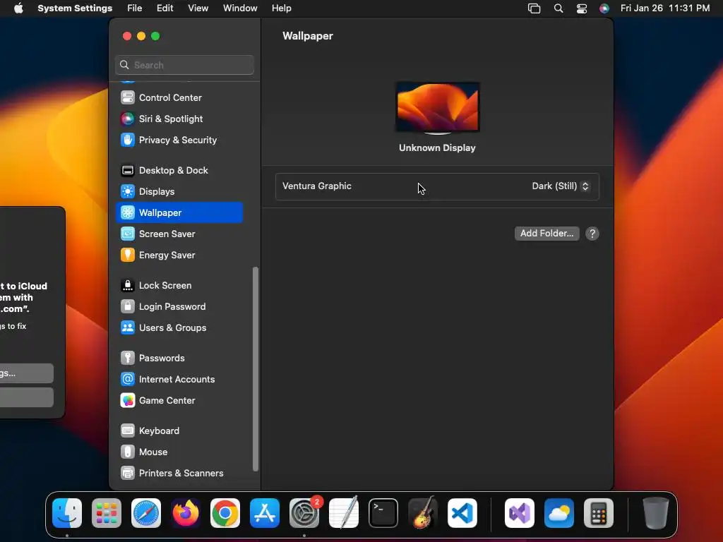Screen dimensions: 723x542
Task: Go to Lock Screen settings
Action: (x=179, y=286)
